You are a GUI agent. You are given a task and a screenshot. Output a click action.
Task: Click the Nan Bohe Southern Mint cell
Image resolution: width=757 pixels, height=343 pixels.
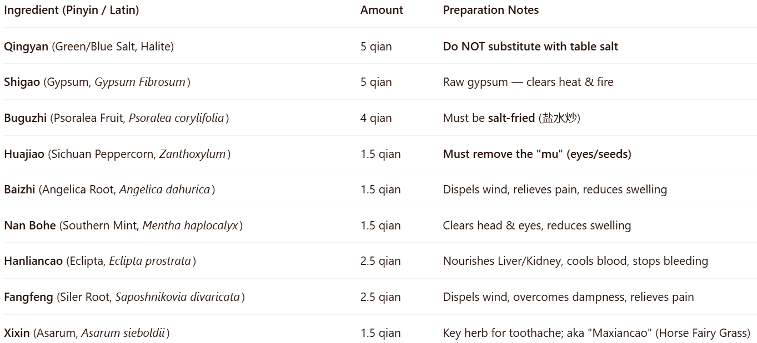tap(123, 226)
